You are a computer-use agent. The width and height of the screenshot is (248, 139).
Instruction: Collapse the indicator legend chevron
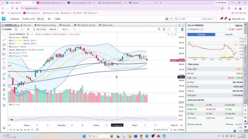coord(11,59)
